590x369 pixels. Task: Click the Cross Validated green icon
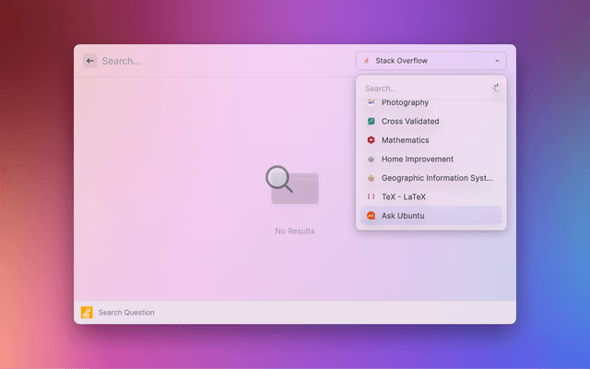[371, 121]
